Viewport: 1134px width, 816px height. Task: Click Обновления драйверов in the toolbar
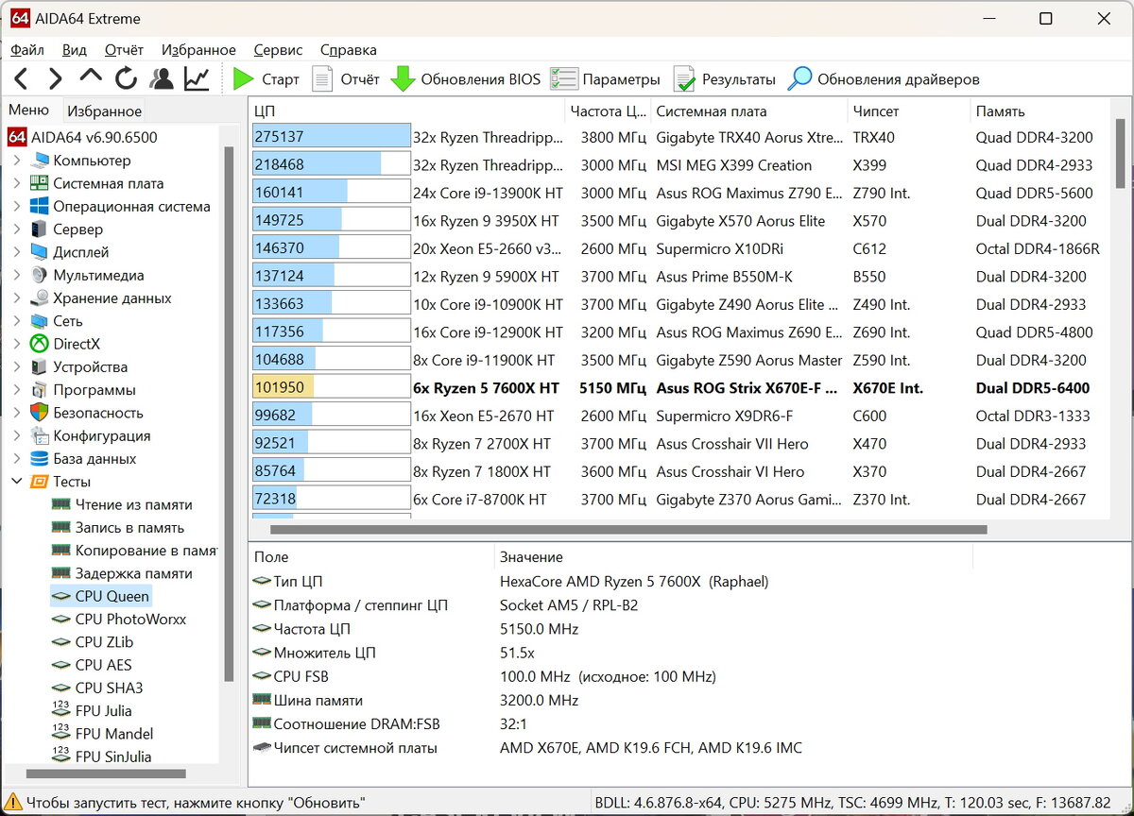click(884, 79)
